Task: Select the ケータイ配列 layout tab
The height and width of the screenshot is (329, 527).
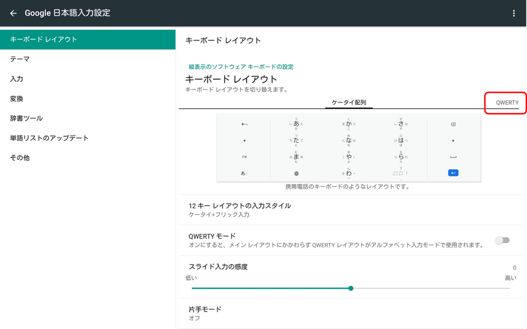Action: 348,103
